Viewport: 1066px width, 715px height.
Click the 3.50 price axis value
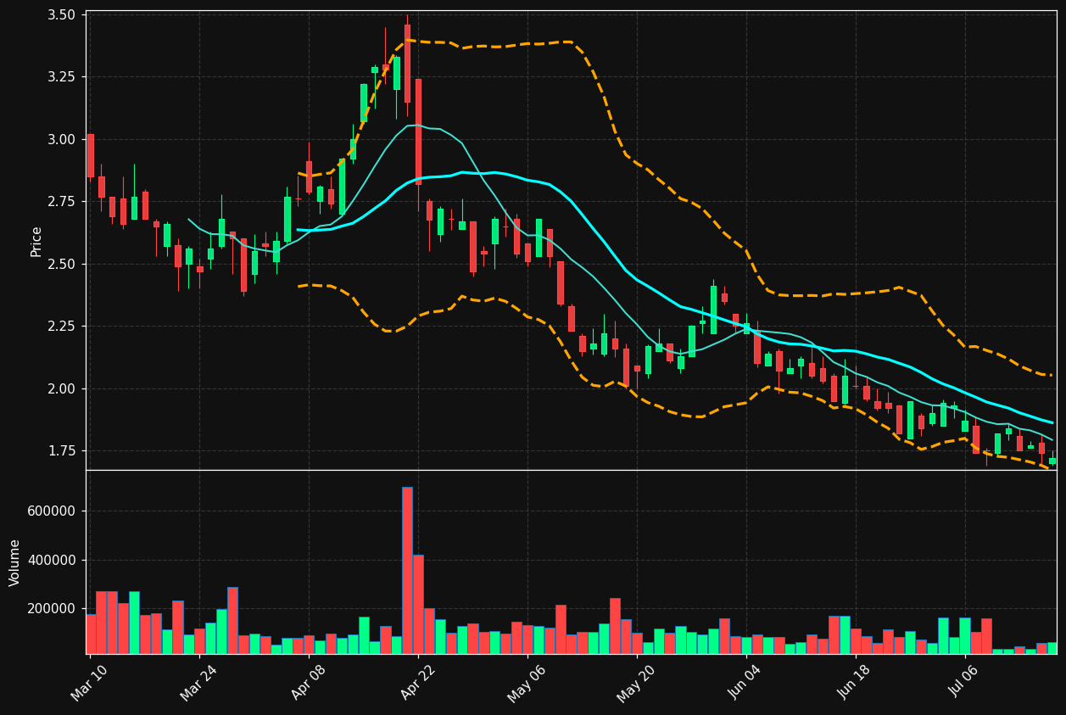pos(62,15)
